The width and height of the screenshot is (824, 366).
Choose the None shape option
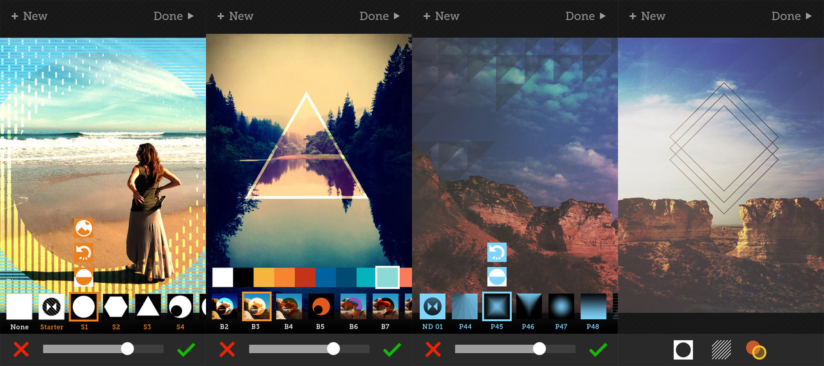[x=19, y=307]
